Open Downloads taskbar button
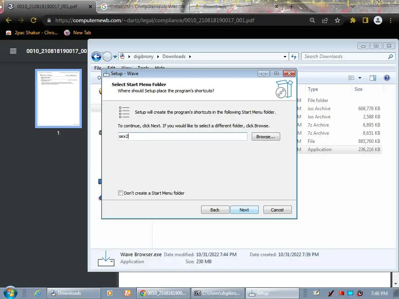 tap(74, 293)
